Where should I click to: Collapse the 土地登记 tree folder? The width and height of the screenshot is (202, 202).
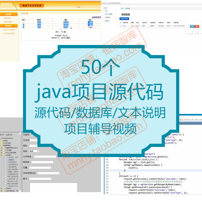(1, 155)
